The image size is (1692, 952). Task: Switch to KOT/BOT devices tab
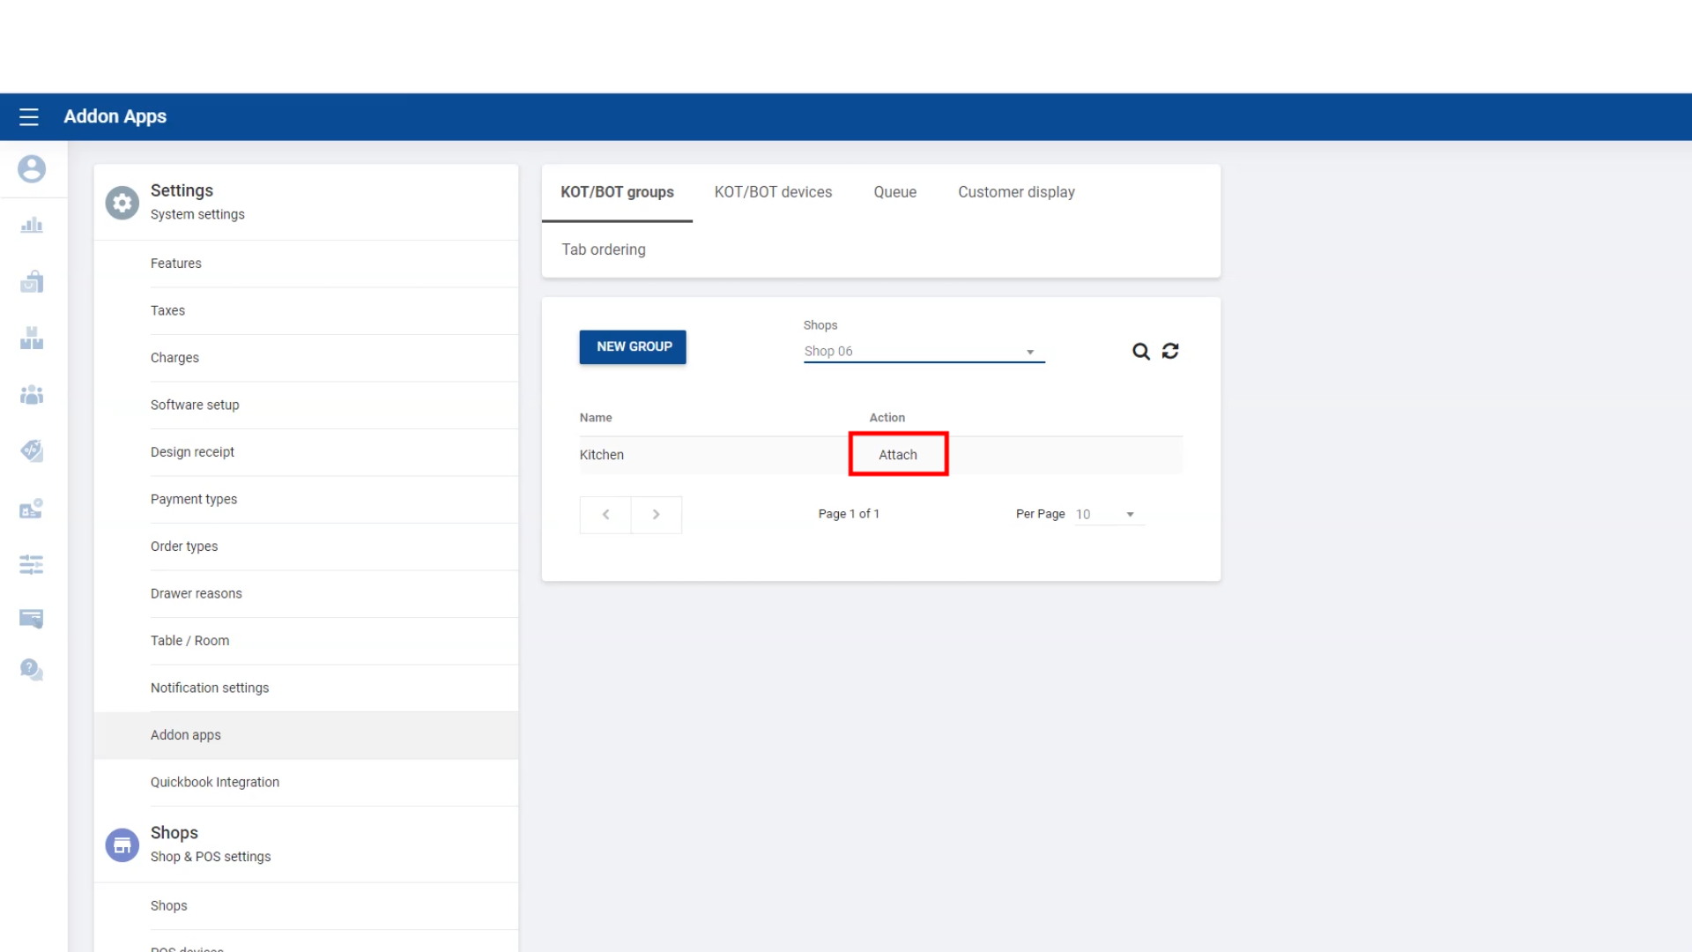[773, 192]
